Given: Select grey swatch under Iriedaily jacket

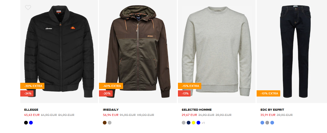Looking at the screenshot, I should [x=110, y=123].
